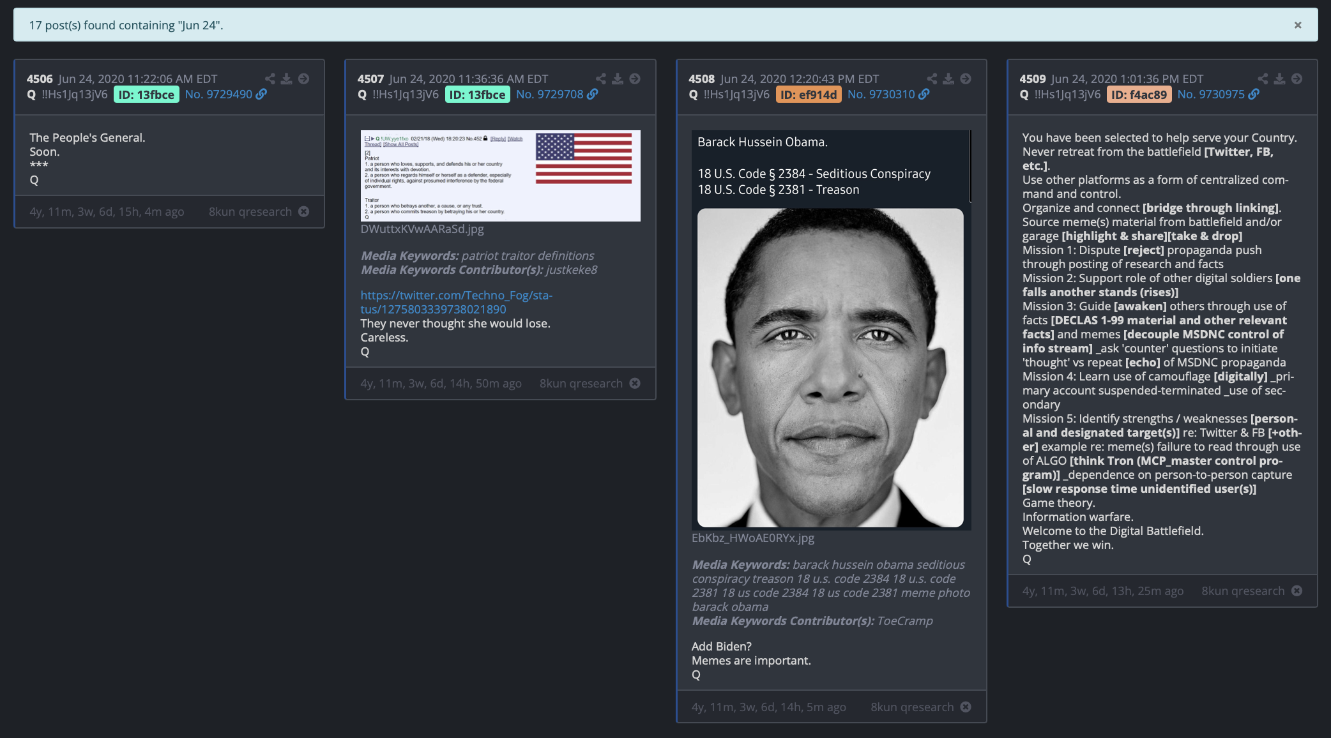
Task: Click timestamp Jun 24, 2020 11:36:36 AM EDT
Action: click(x=469, y=79)
